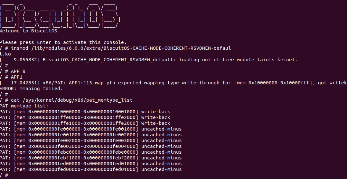The image size is (347, 179).
Task: Click the PAT entry for 0x1ffe1000-0x1ffe2000
Action: point(85,123)
